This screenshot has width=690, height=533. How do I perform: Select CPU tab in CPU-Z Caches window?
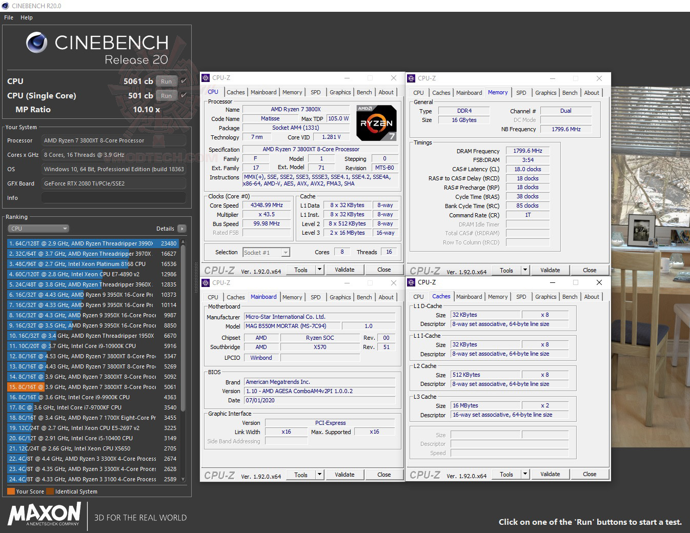419,297
